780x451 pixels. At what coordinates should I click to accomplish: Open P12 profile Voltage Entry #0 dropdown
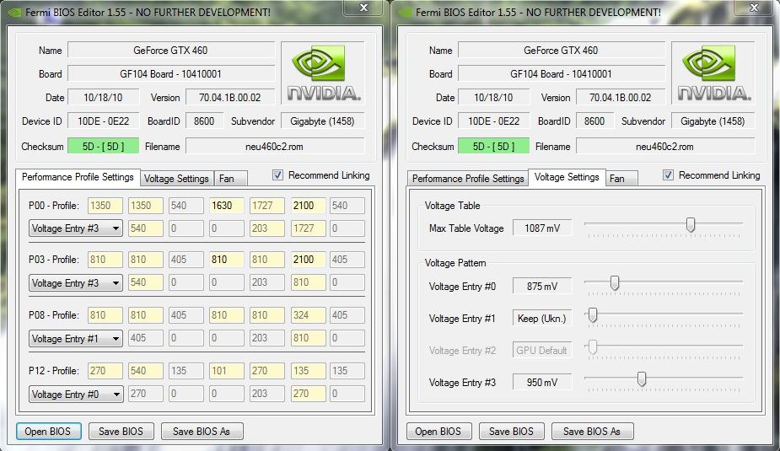(76, 395)
